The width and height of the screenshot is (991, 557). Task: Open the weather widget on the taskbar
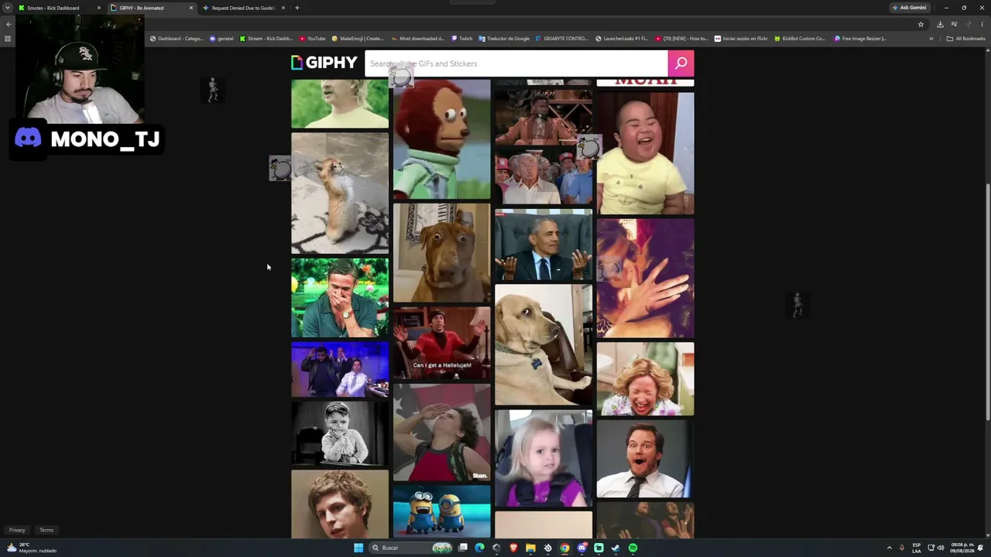(33, 548)
